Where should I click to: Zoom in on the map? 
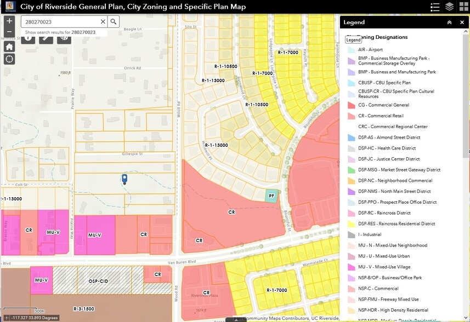[x=9, y=21]
